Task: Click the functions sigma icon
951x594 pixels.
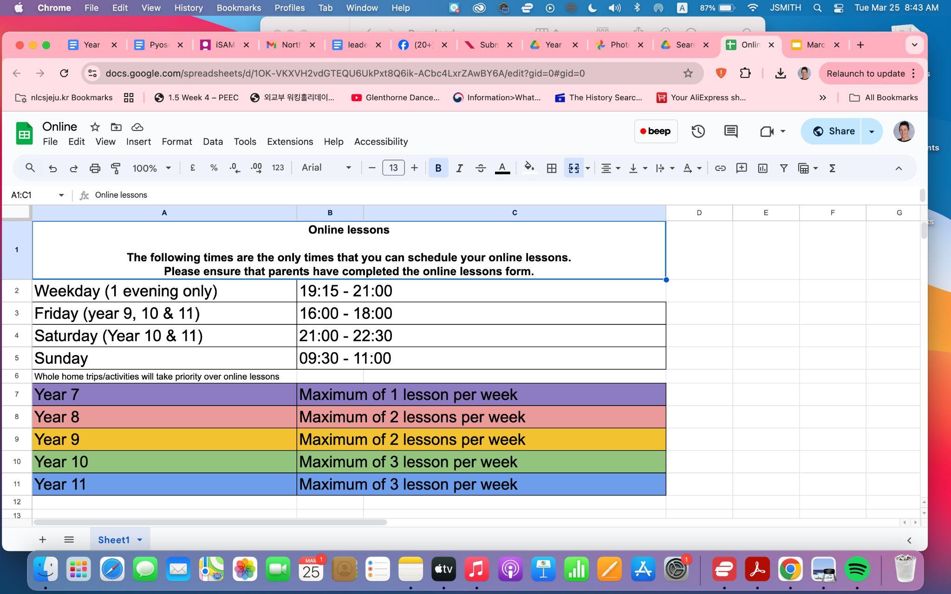Action: coord(832,168)
